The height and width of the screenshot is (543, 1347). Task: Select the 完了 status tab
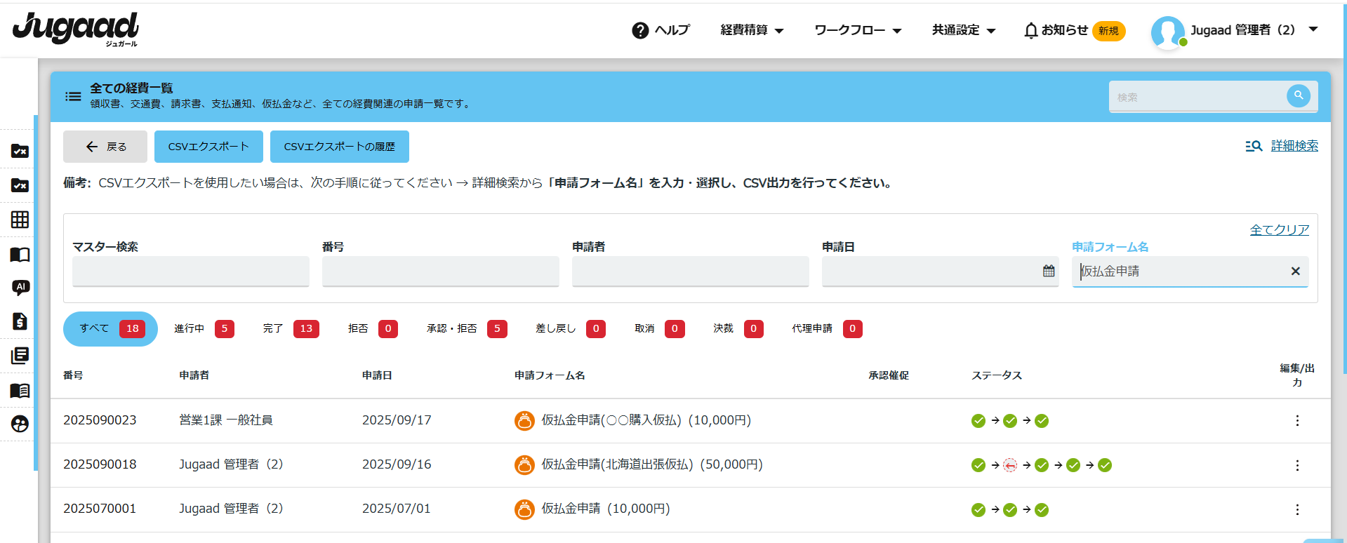coord(290,328)
